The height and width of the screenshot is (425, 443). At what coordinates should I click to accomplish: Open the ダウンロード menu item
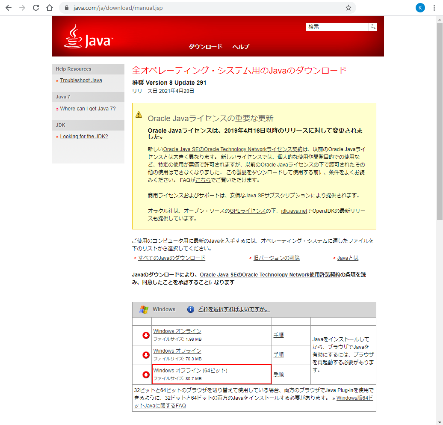(206, 47)
